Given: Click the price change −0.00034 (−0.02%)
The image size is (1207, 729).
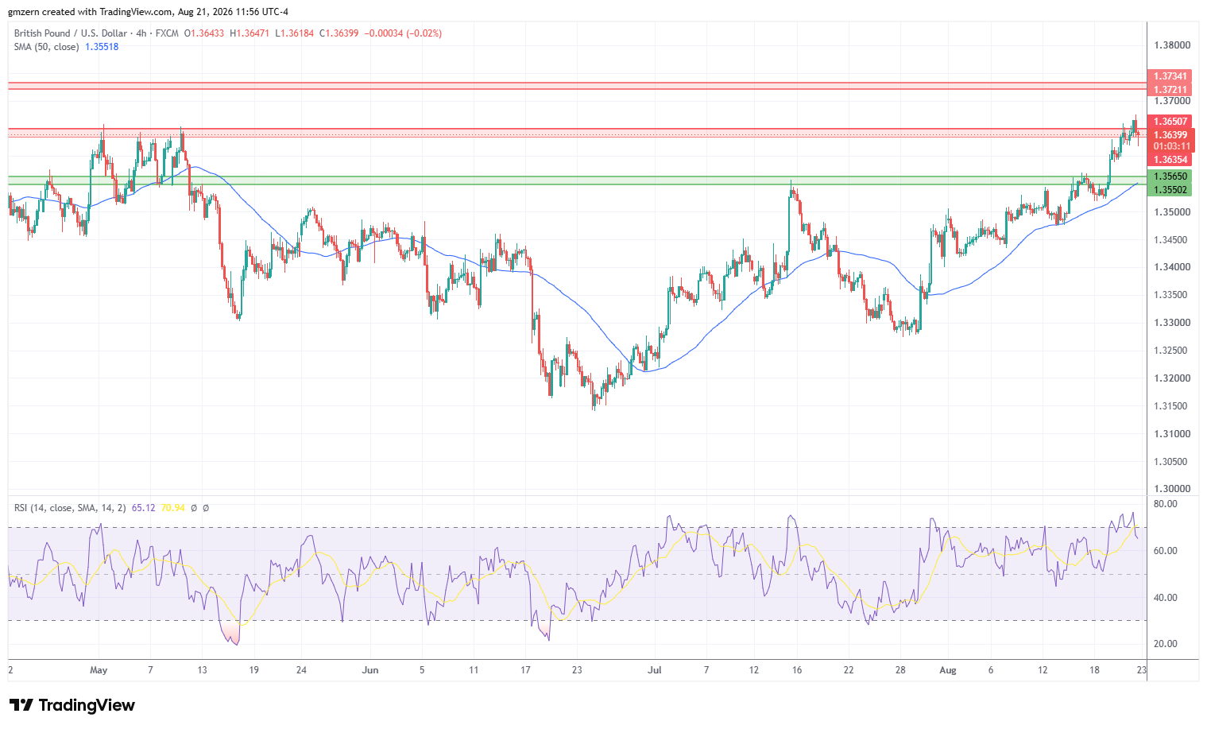Looking at the screenshot, I should pos(403,33).
